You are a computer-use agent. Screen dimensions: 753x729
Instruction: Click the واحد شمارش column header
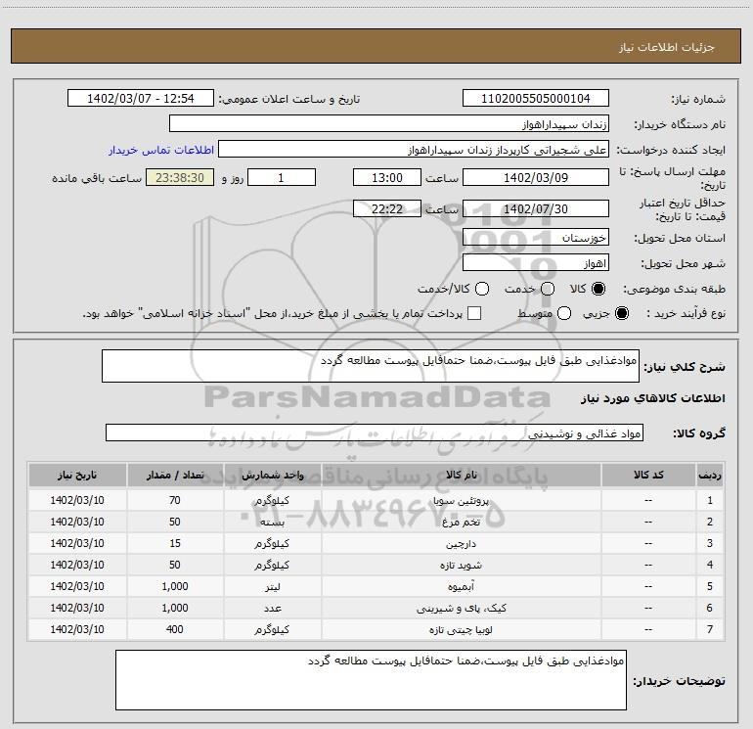[x=272, y=475]
